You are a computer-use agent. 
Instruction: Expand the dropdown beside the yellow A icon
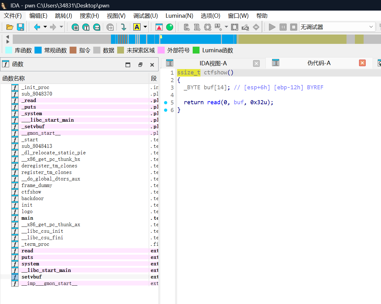pyautogui.click(x=145, y=27)
